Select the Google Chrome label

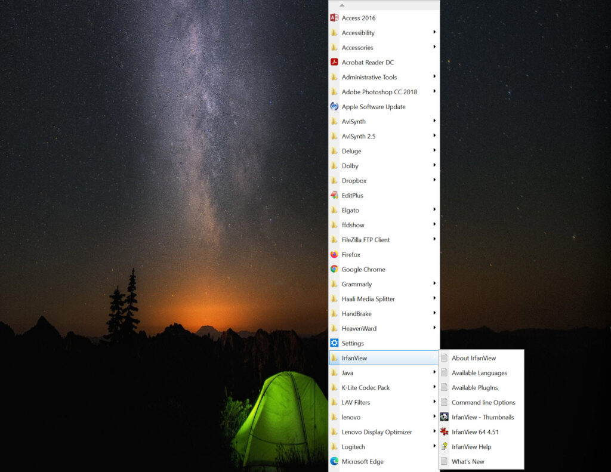tap(363, 269)
